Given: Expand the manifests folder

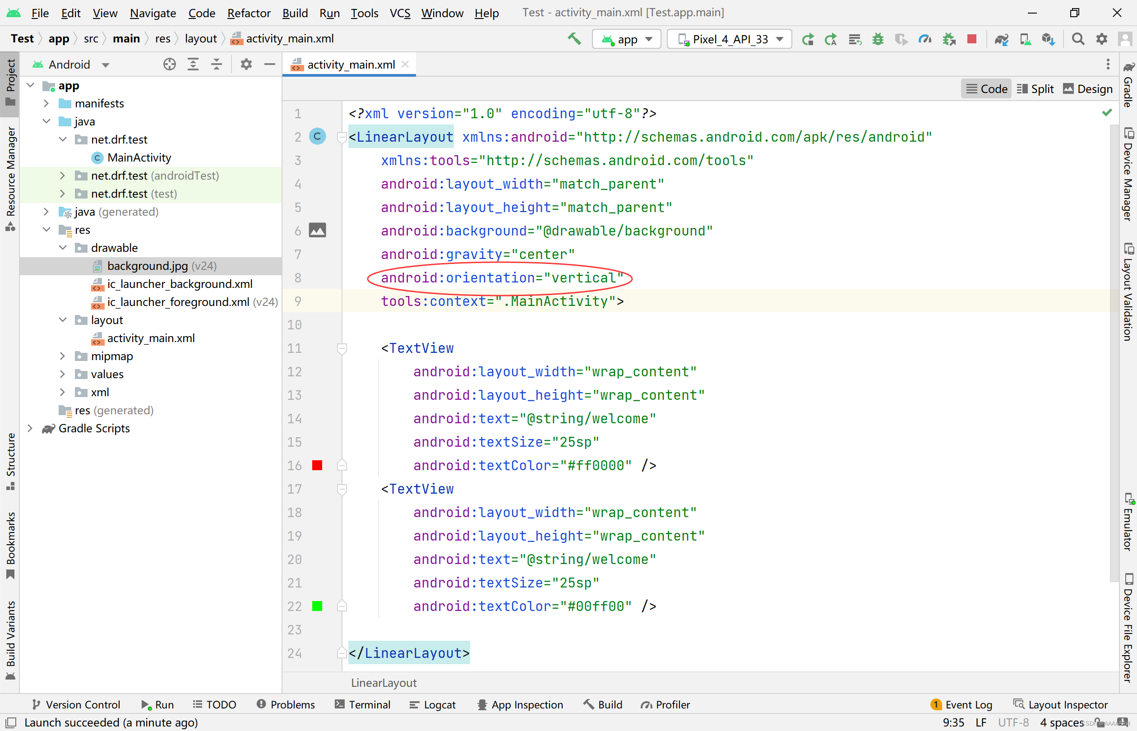Looking at the screenshot, I should click(x=46, y=103).
